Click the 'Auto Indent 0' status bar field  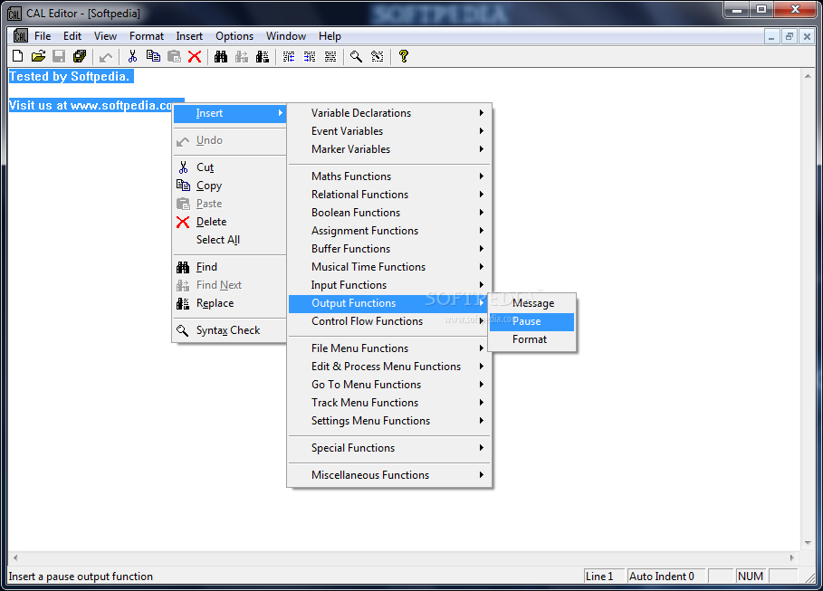665,577
